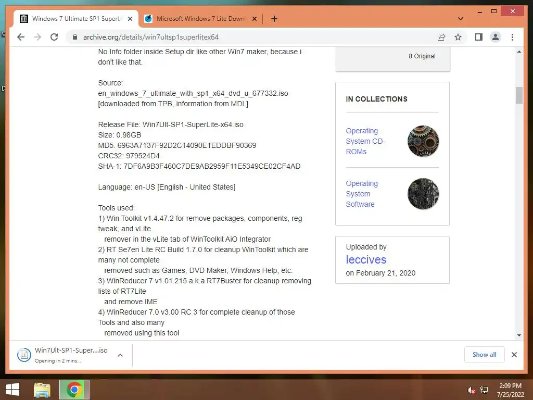Click the network tray icon
The width and height of the screenshot is (533, 400).
pyautogui.click(x=484, y=390)
